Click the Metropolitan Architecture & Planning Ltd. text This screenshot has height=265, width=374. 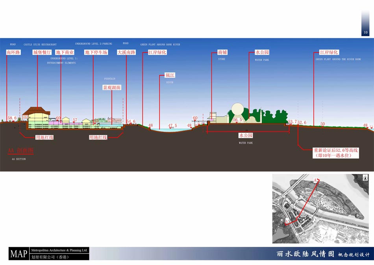click(x=59, y=250)
